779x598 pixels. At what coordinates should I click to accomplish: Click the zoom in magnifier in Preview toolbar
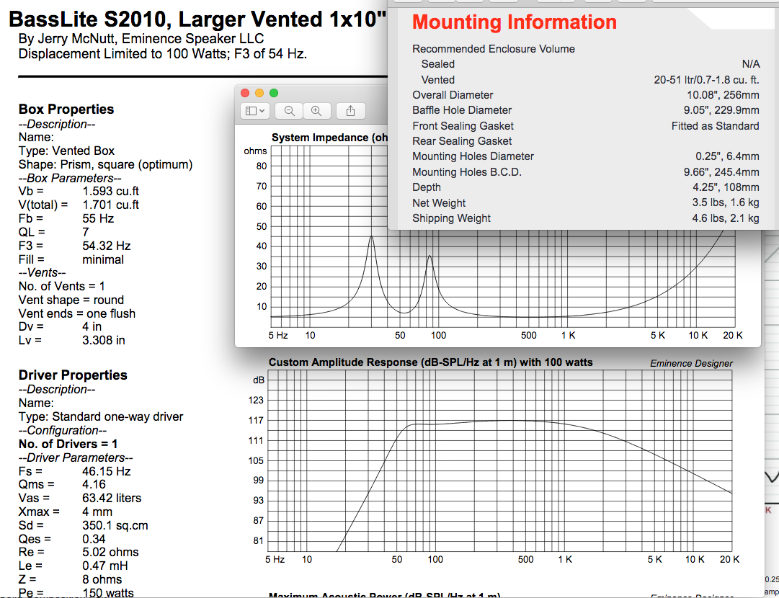316,111
